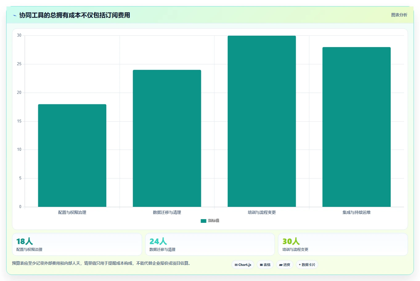Click 配置与权限治理 caption under 18人

pyautogui.click(x=29, y=250)
